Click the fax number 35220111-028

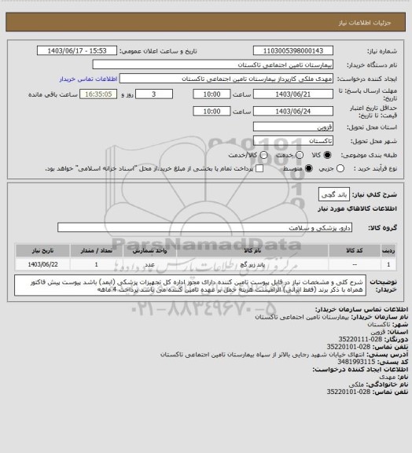360,339
